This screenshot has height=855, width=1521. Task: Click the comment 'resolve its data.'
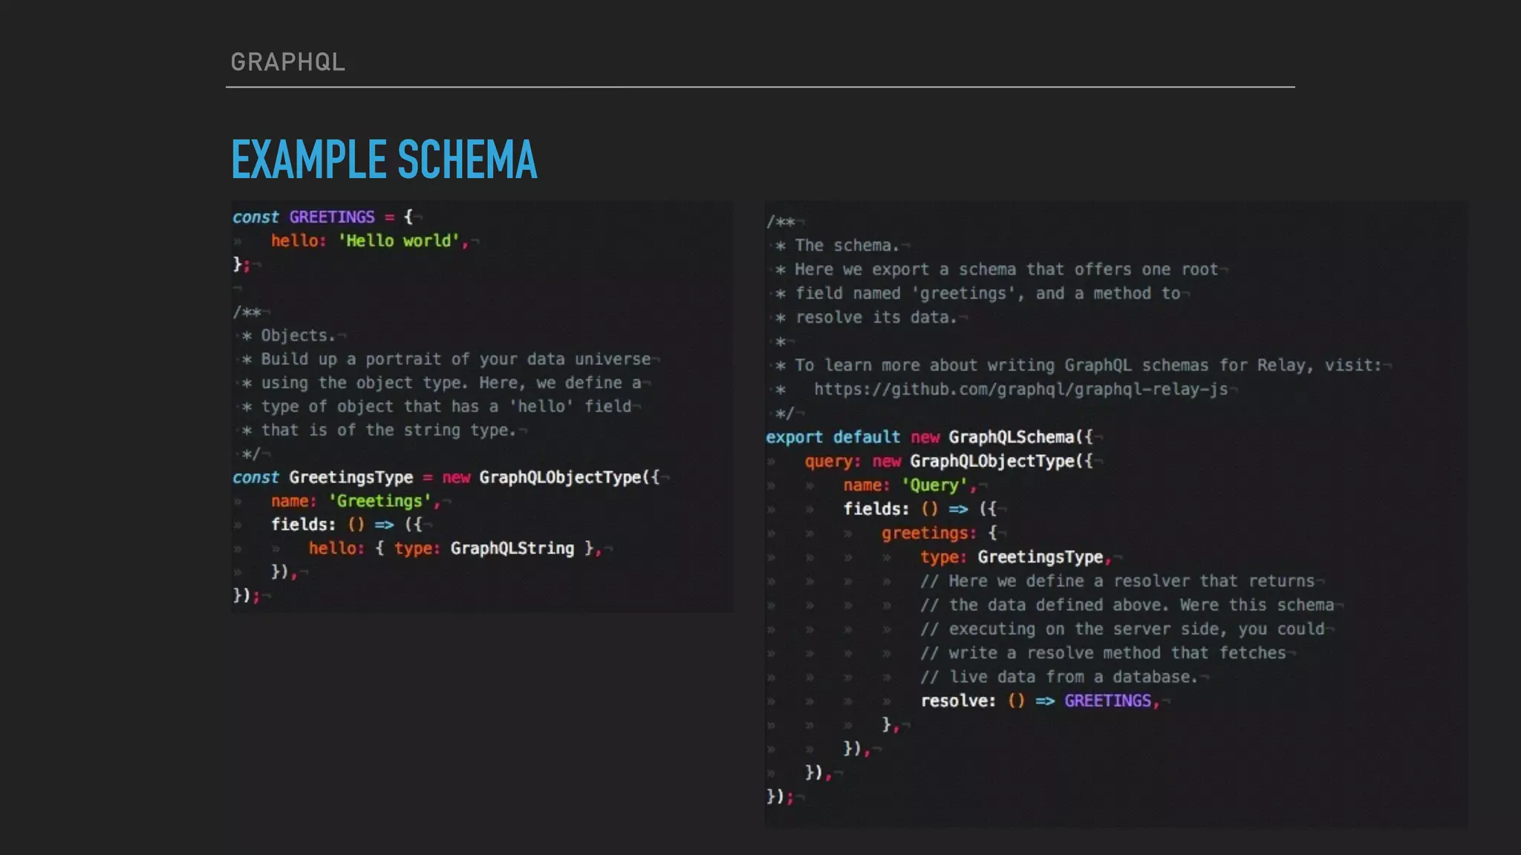(x=876, y=318)
